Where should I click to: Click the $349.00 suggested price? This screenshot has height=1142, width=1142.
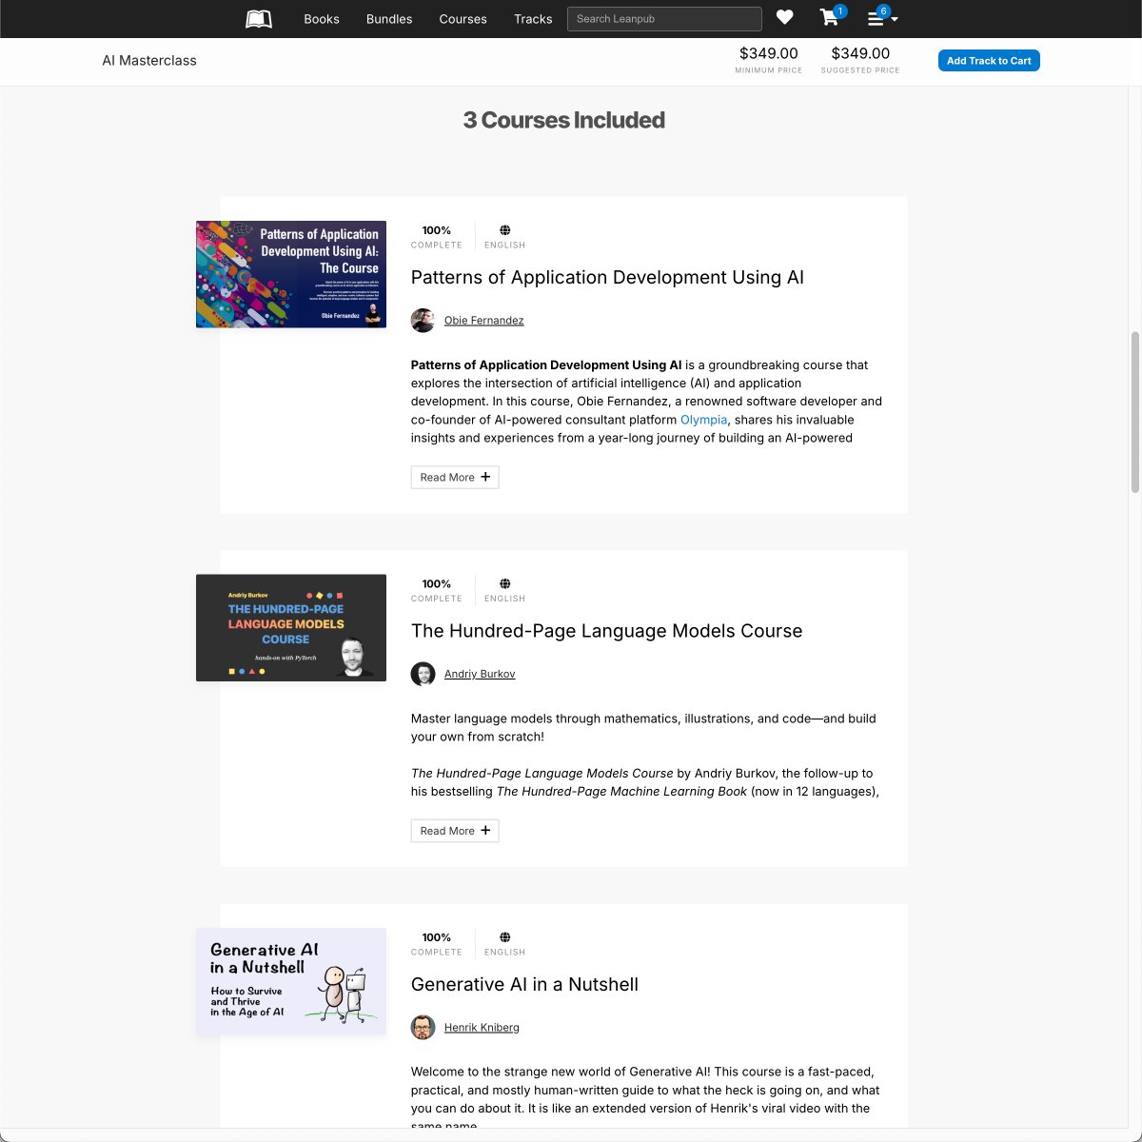[860, 53]
